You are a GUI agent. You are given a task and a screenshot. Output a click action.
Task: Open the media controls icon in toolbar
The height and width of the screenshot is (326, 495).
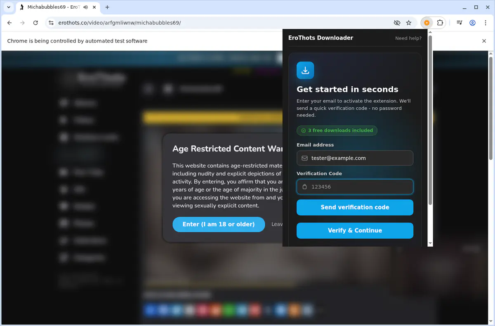pyautogui.click(x=460, y=23)
